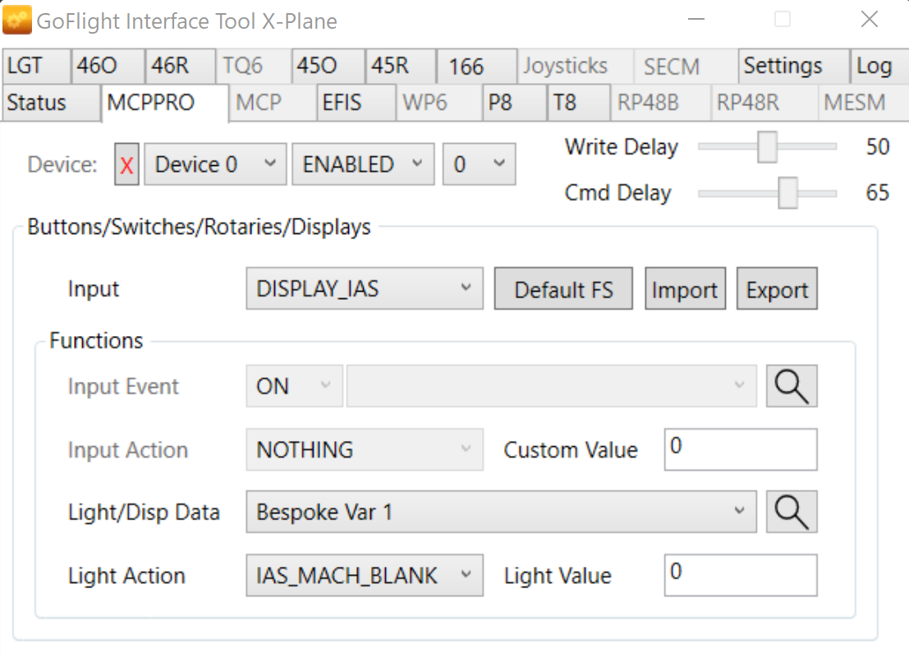Click the Import button

tap(685, 288)
